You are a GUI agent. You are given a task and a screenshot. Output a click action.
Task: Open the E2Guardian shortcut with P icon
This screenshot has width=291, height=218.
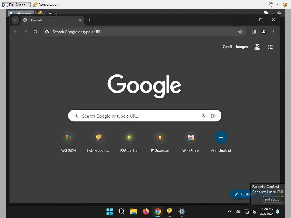[129, 142]
